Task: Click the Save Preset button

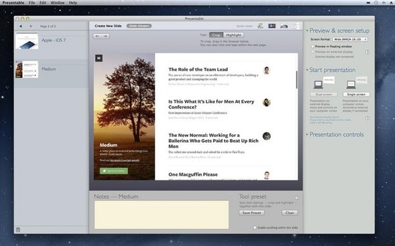Action: coord(251,213)
